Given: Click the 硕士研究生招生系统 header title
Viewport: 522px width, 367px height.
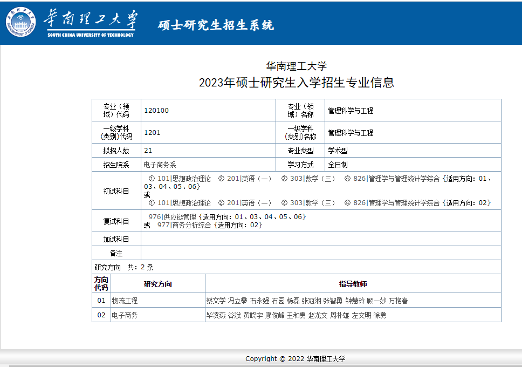Looking at the screenshot, I should (216, 25).
